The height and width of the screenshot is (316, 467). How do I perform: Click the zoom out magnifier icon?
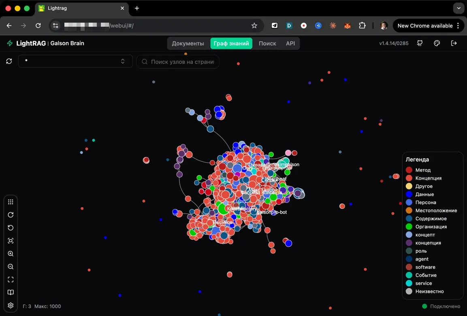11,267
